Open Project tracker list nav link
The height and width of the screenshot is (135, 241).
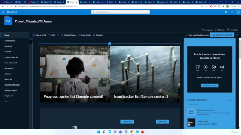pyautogui.click(x=11, y=57)
